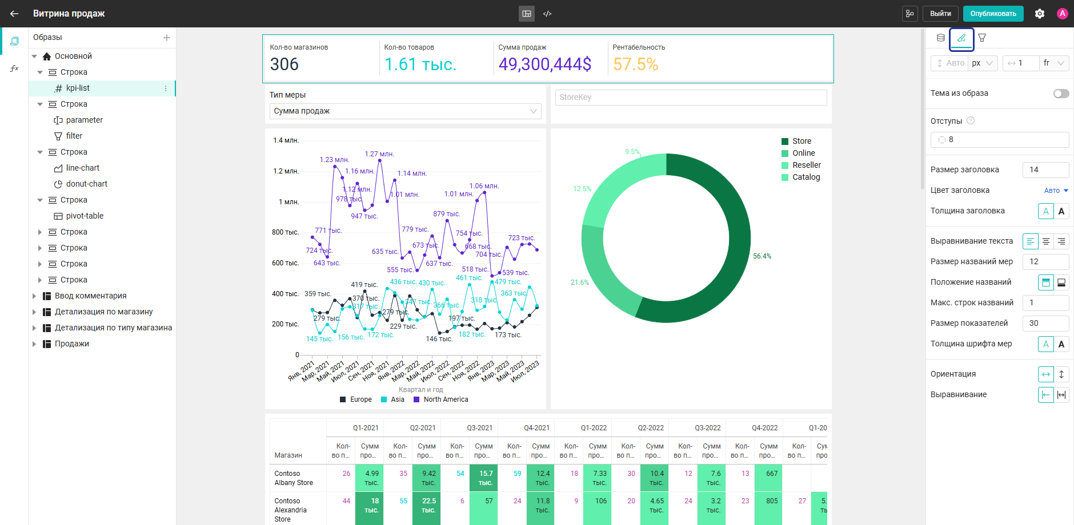Switch to the code view icon
Image resolution: width=1074 pixels, height=525 pixels.
[547, 14]
